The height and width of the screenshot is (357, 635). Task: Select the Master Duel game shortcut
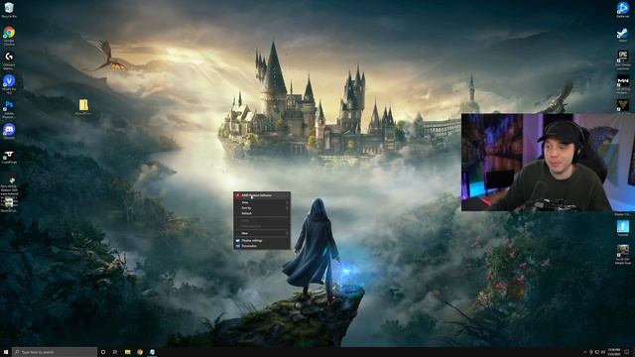(623, 254)
